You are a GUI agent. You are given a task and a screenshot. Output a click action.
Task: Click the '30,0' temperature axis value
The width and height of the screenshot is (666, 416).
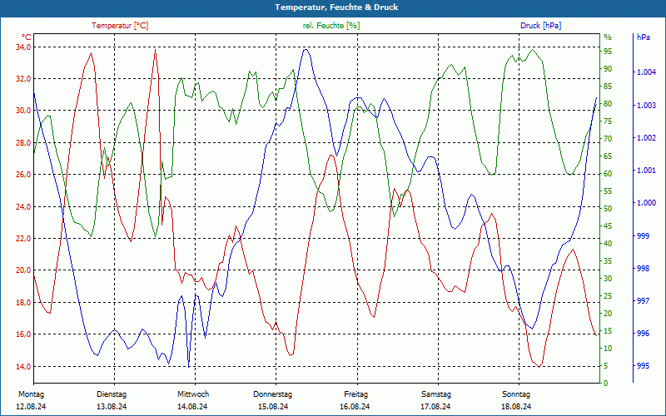click(24, 111)
